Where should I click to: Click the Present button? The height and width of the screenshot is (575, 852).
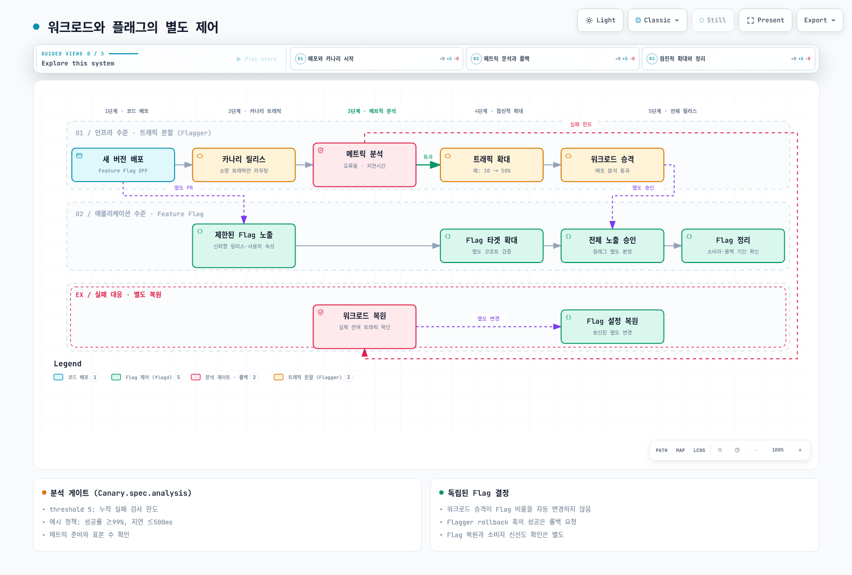click(x=765, y=20)
